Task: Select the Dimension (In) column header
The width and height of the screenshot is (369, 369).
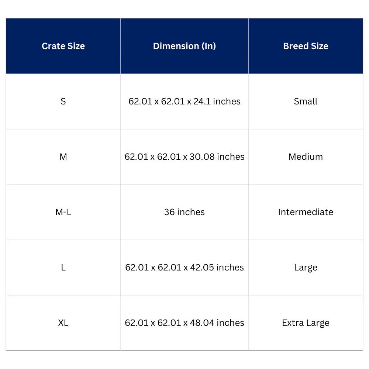Action: pos(184,46)
